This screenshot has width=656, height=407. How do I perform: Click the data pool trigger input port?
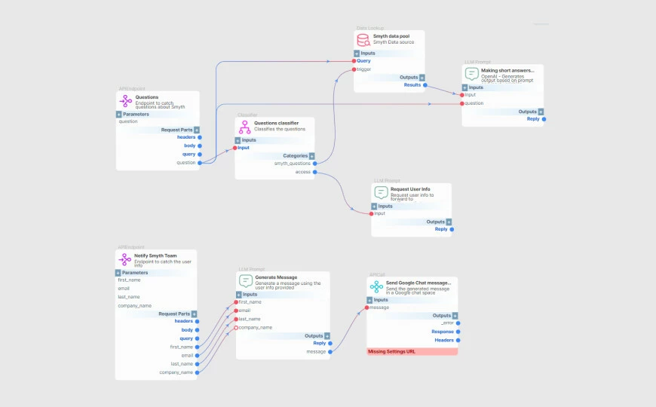click(354, 69)
